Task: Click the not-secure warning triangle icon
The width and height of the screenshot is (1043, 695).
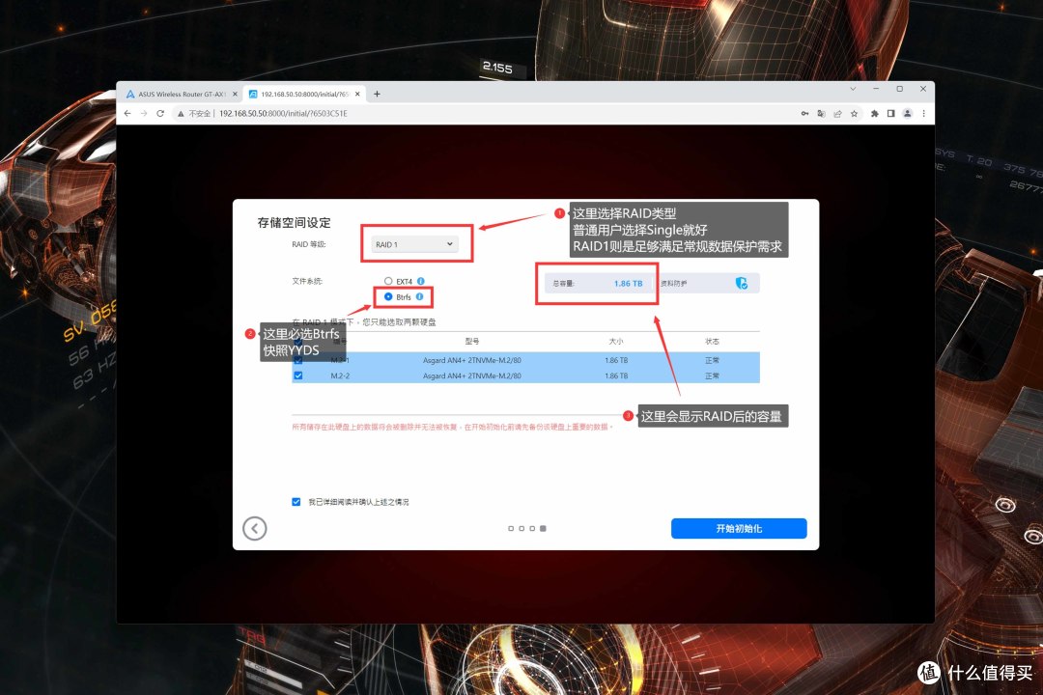Action: click(181, 114)
